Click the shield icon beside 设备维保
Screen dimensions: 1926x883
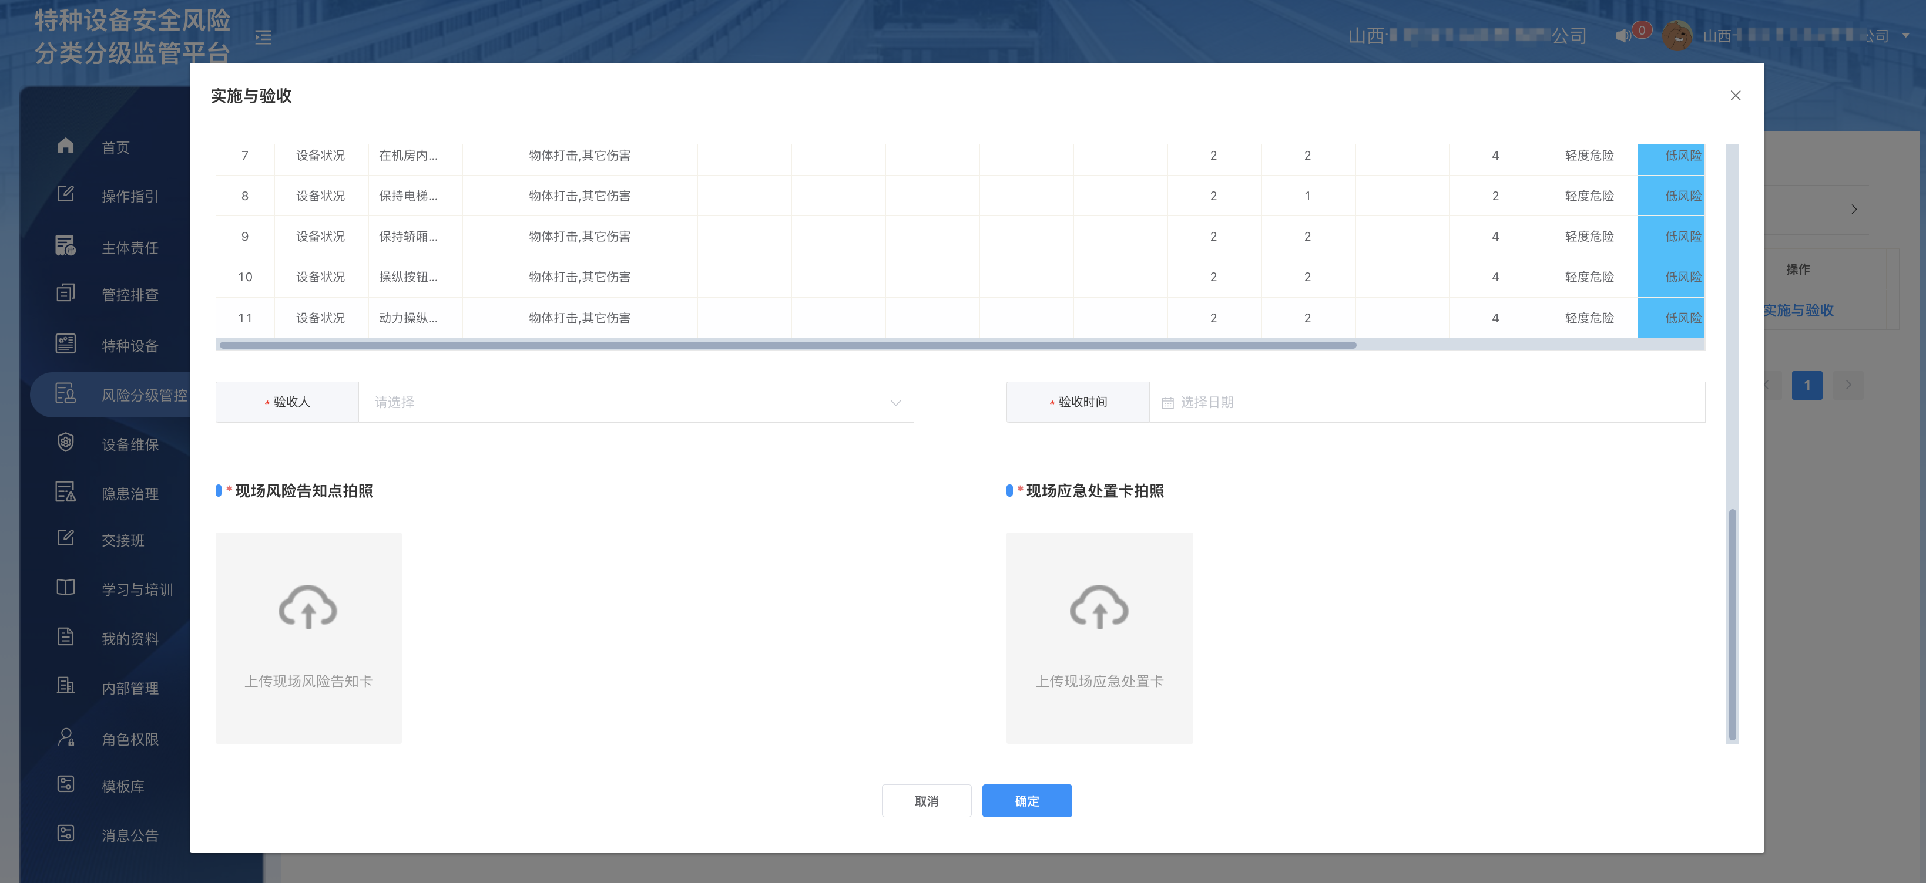[66, 443]
